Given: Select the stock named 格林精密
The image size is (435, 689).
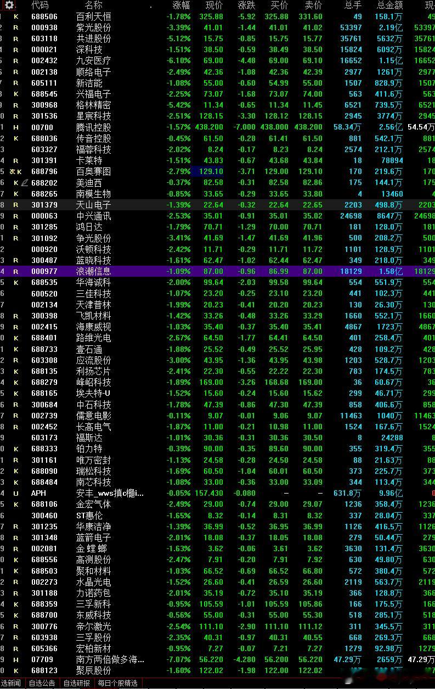Looking at the screenshot, I should coord(93,105).
